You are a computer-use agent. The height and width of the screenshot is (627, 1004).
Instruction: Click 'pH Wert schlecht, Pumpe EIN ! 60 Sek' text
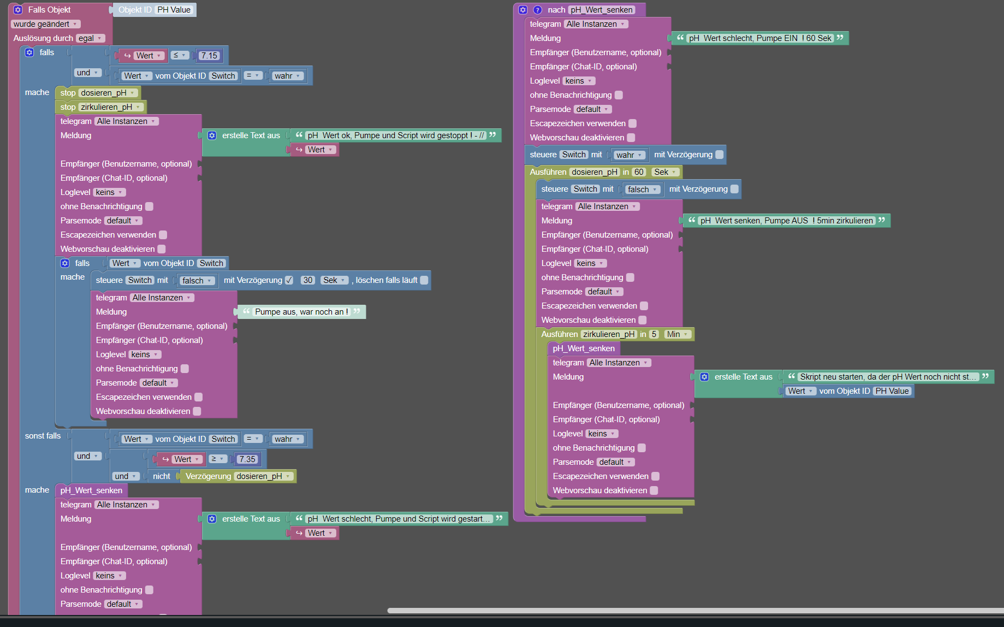[x=760, y=38]
